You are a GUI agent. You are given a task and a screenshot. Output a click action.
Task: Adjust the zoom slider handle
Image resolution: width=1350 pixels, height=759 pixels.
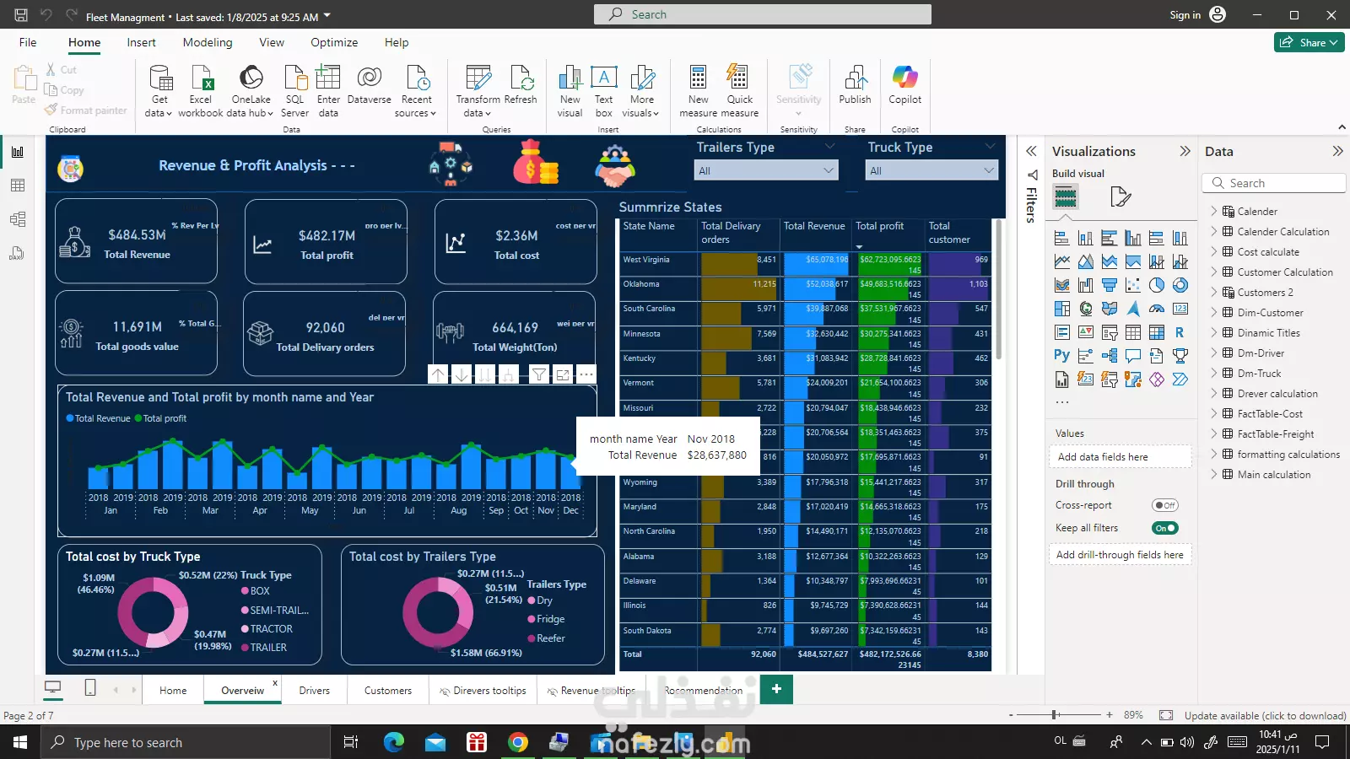click(x=1054, y=714)
